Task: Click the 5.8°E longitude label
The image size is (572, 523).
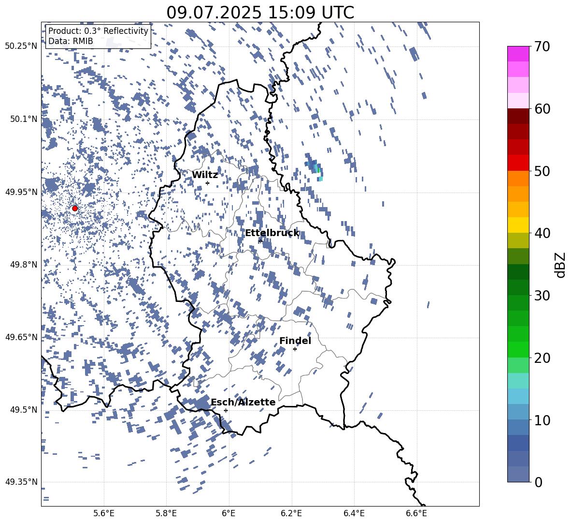Action: coord(166,513)
